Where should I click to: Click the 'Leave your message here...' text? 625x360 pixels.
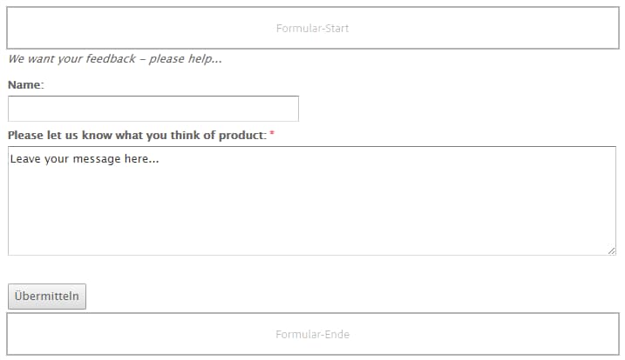tap(85, 159)
